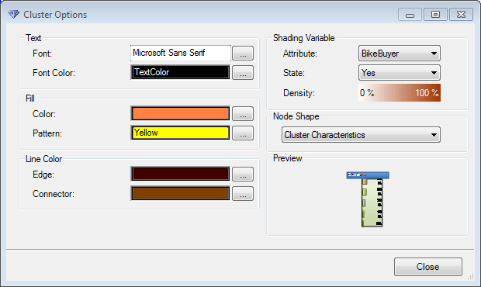Screen dimensions: 481x287
Task: Open the Cluster Characteristics node shape dropdown
Action: pyautogui.click(x=361, y=135)
